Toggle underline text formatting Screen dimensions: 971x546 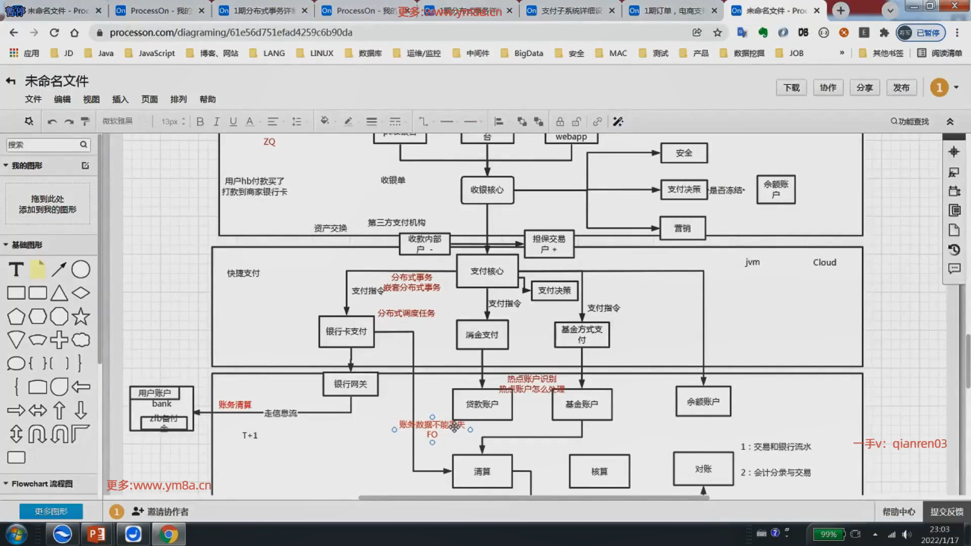233,121
